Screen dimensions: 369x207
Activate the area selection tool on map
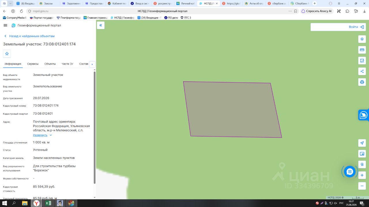point(362,61)
